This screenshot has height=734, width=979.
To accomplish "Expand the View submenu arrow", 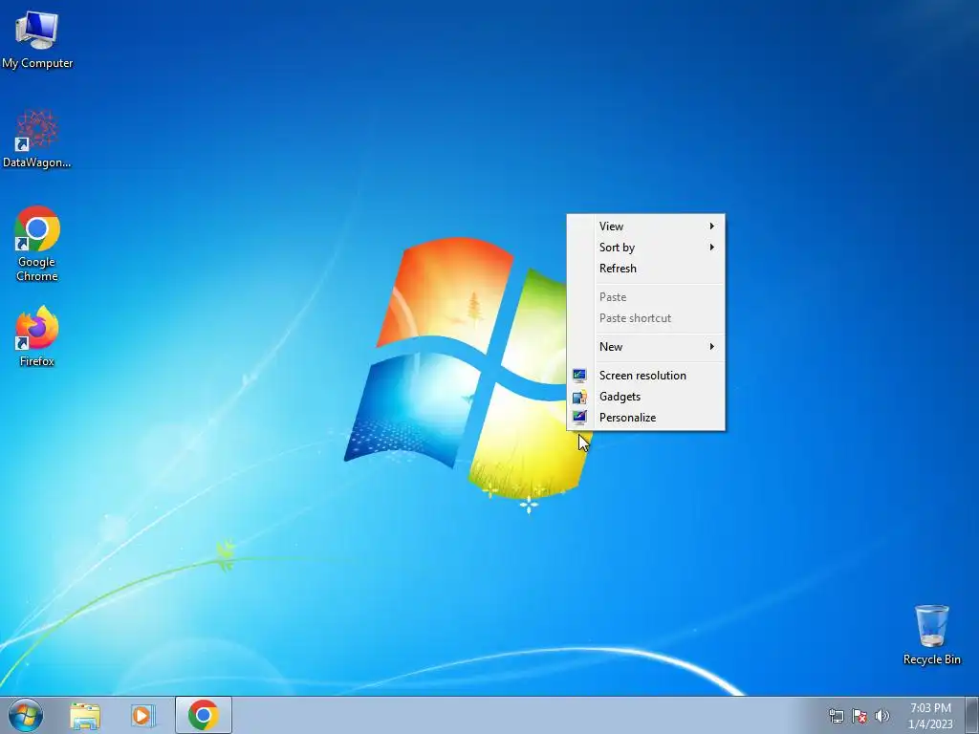I will (x=711, y=226).
